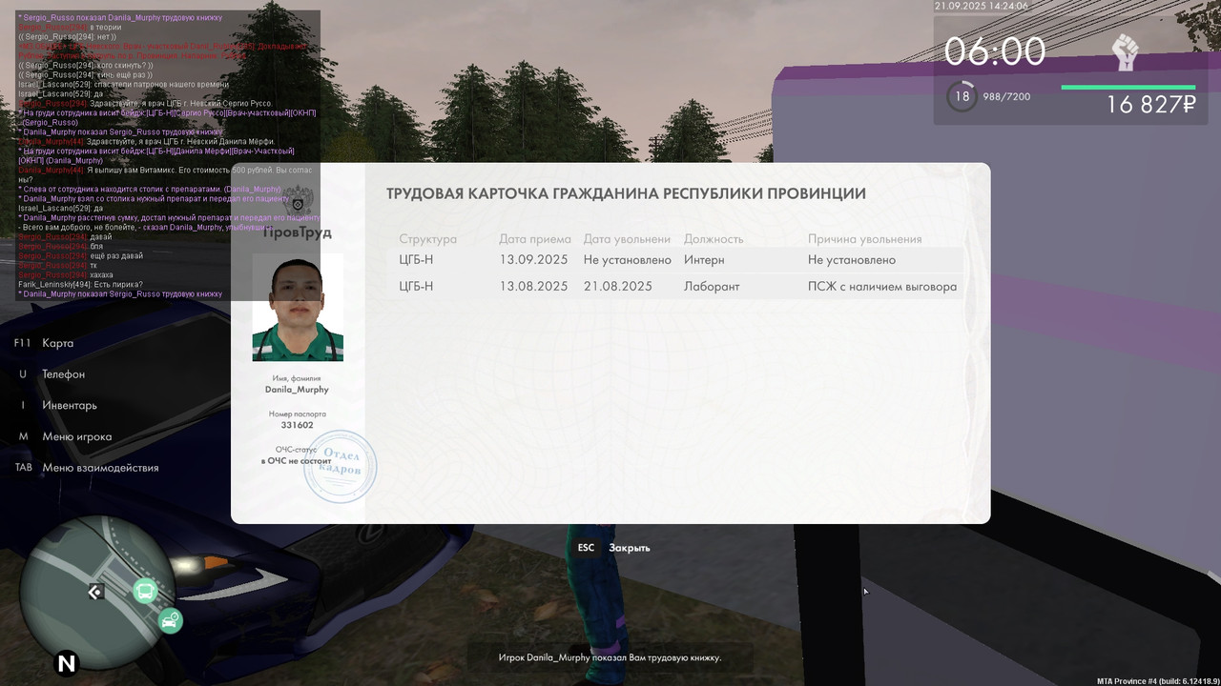Click the notification Игрок Danila_Murphy показал трудовую книжку
The height and width of the screenshot is (686, 1221).
[x=610, y=657]
